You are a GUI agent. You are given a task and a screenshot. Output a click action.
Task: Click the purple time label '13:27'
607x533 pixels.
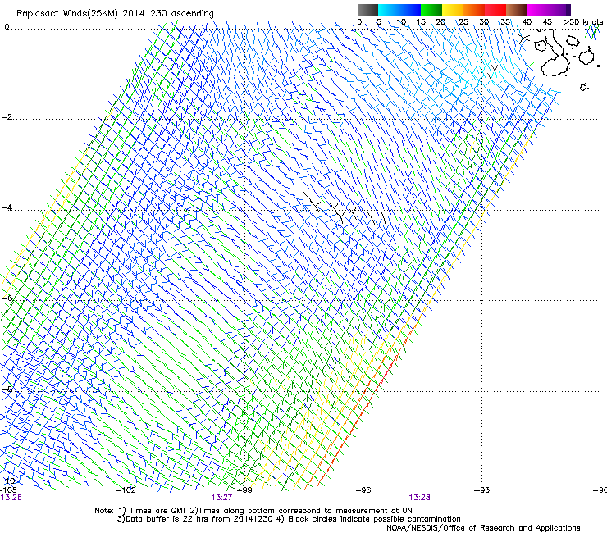click(x=221, y=498)
